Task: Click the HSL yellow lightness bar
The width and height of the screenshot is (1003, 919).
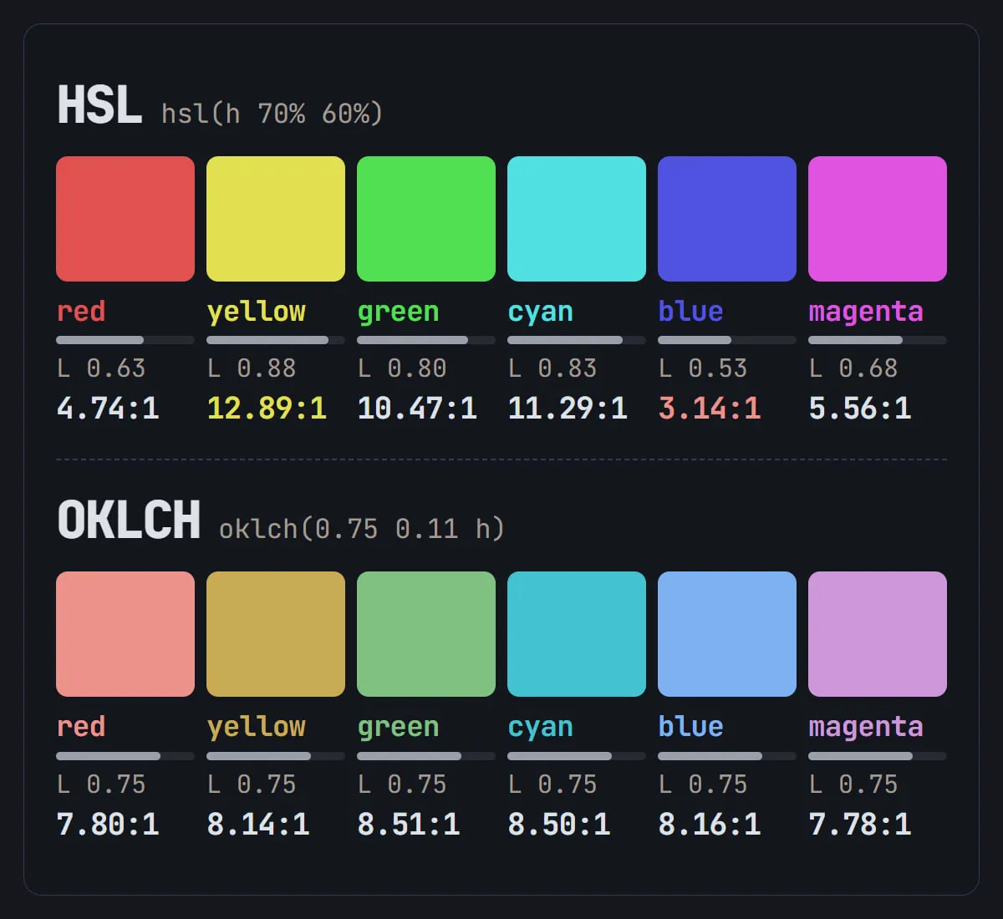Action: [x=276, y=340]
